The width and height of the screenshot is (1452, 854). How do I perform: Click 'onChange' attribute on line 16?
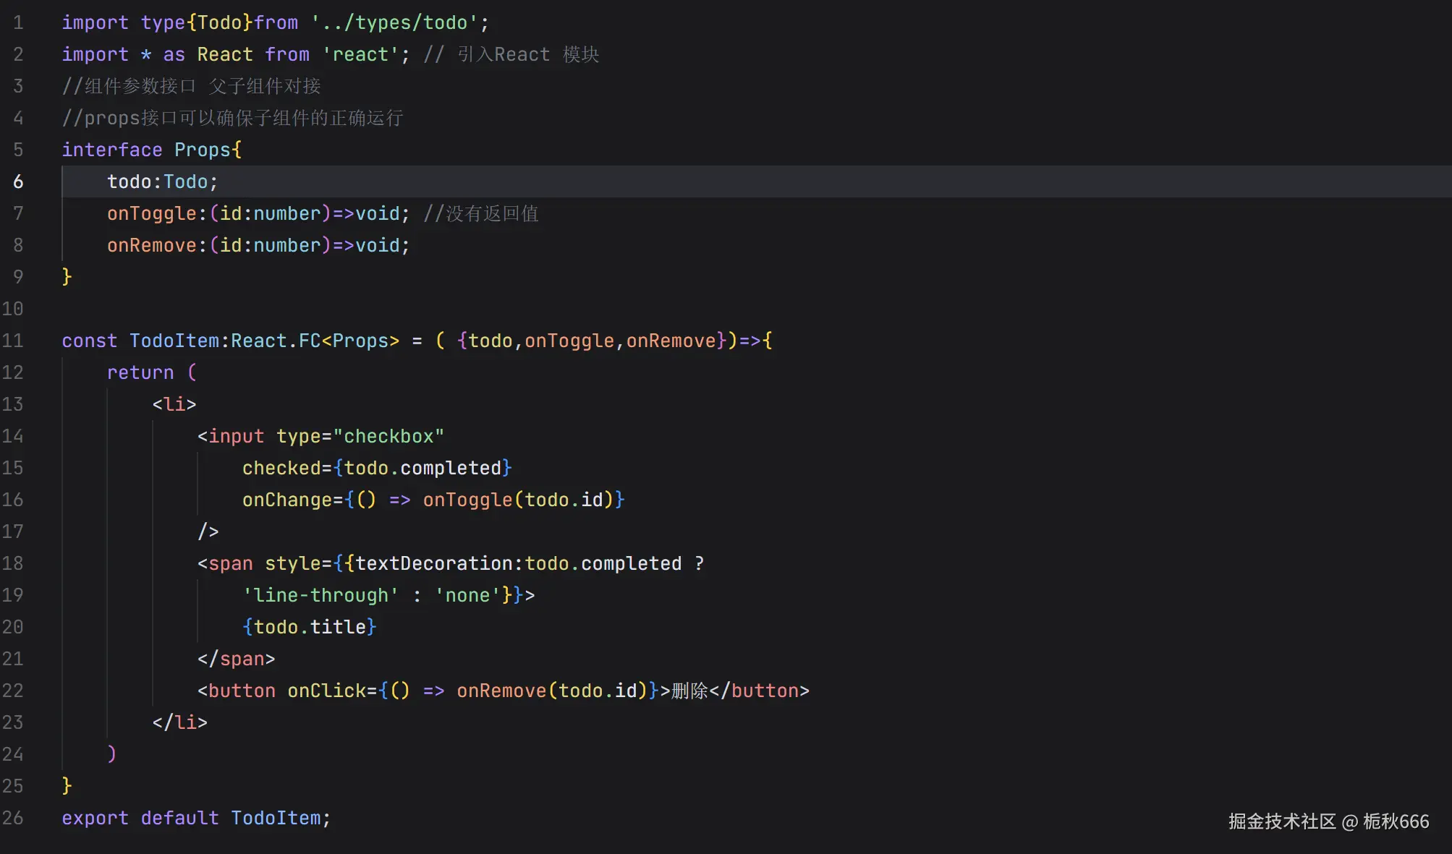tap(286, 500)
